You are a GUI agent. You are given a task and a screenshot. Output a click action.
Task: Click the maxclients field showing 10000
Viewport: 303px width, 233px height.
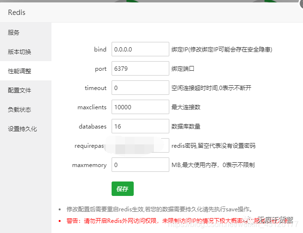140,107
